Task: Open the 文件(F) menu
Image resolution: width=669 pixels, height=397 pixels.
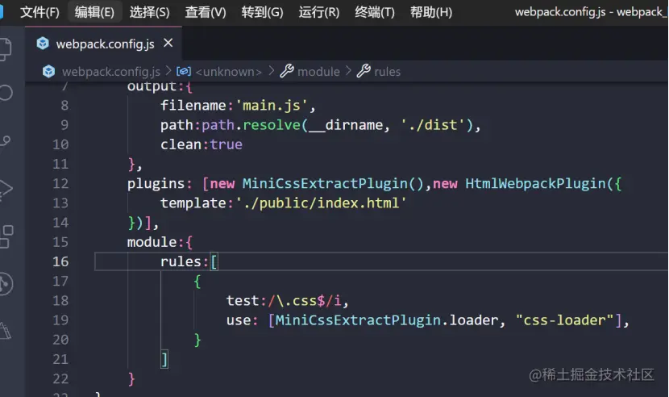Action: coord(39,12)
